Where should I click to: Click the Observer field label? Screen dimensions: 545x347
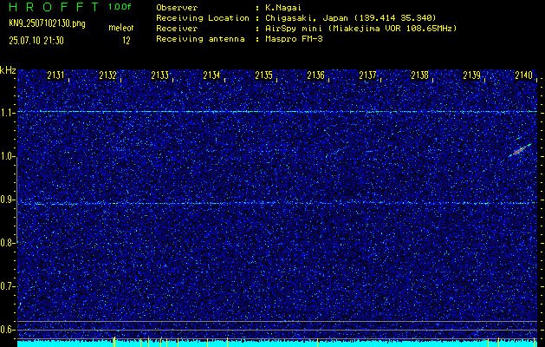tap(177, 7)
